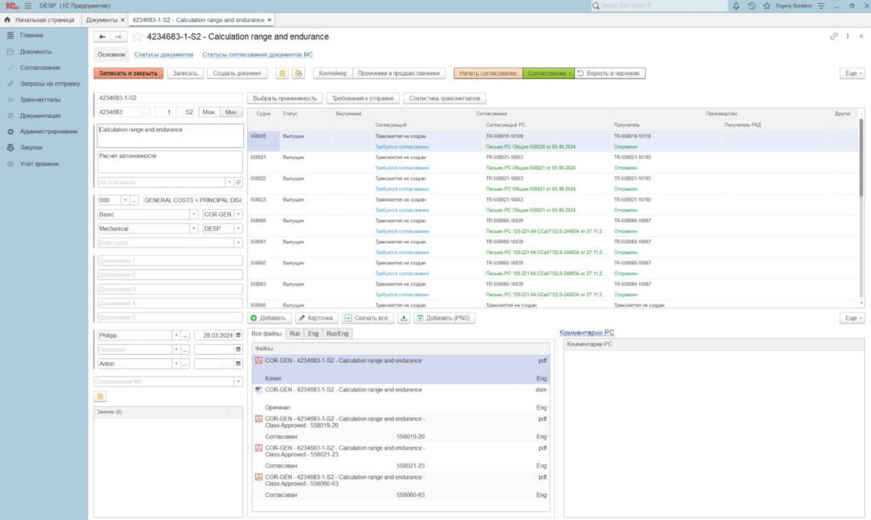
Task: Open the calendar picker beside 28.03.2024
Action: [238, 336]
